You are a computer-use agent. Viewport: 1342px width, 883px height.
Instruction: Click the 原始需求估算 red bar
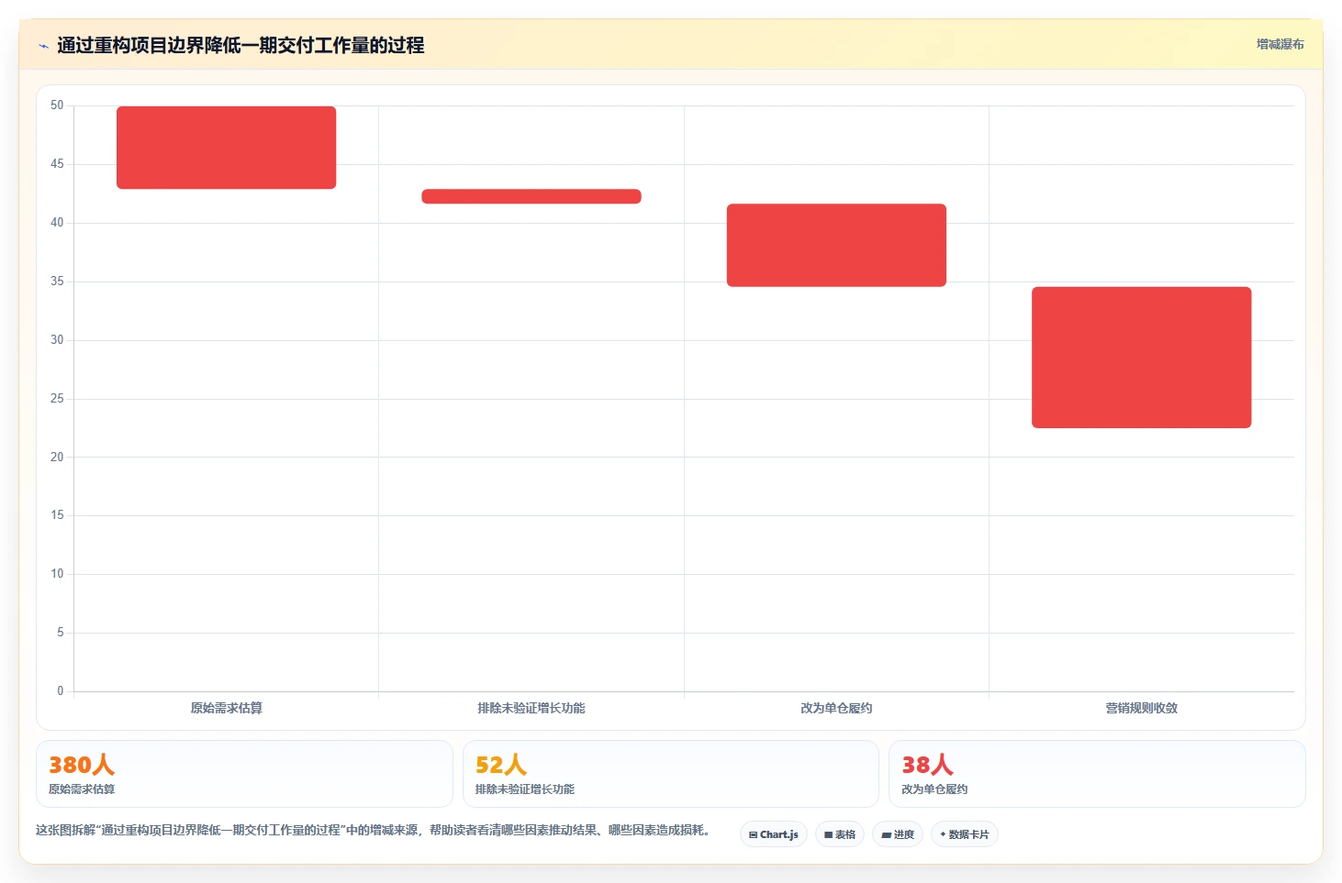click(226, 148)
